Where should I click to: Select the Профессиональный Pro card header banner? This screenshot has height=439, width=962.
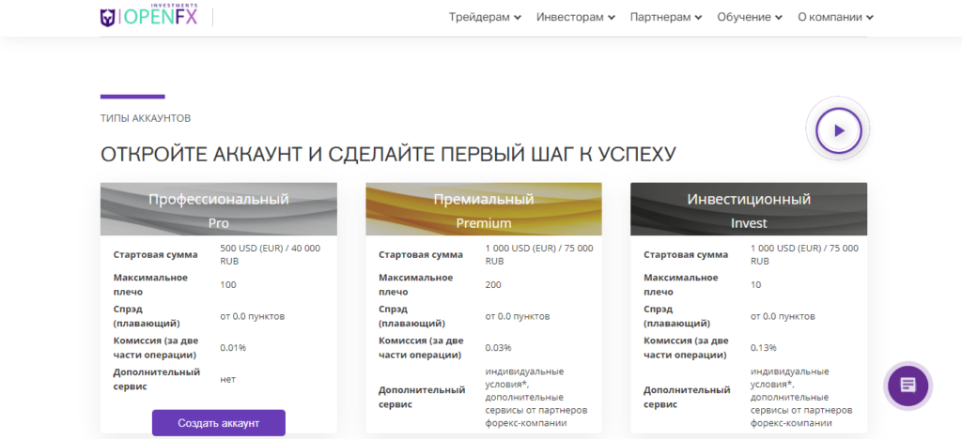click(218, 210)
